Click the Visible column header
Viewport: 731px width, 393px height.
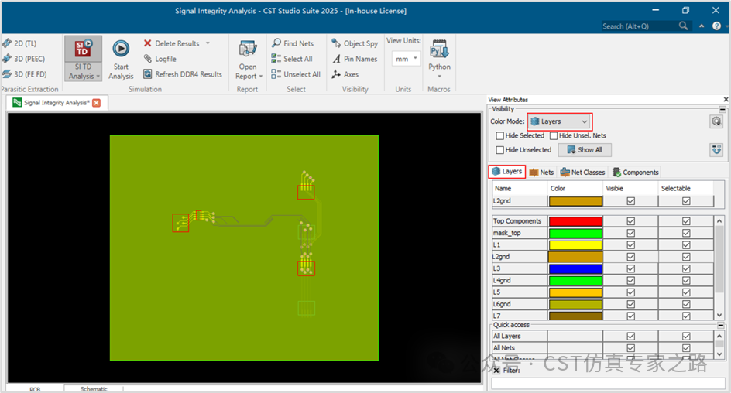pos(630,189)
